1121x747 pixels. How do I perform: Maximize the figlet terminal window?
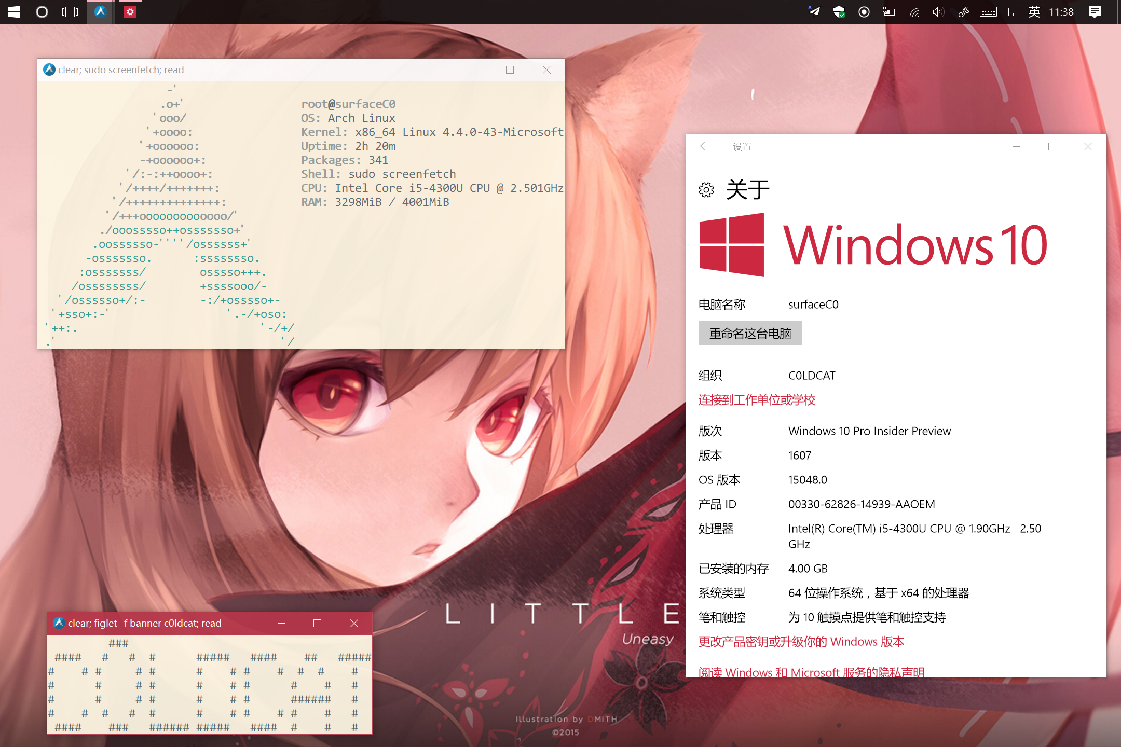pos(317,623)
